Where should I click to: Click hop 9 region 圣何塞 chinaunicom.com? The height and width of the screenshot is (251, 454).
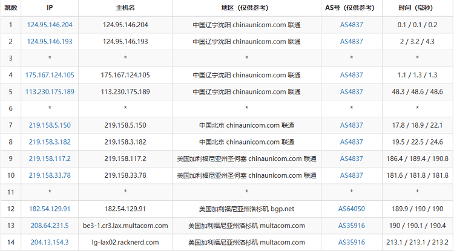point(247,158)
